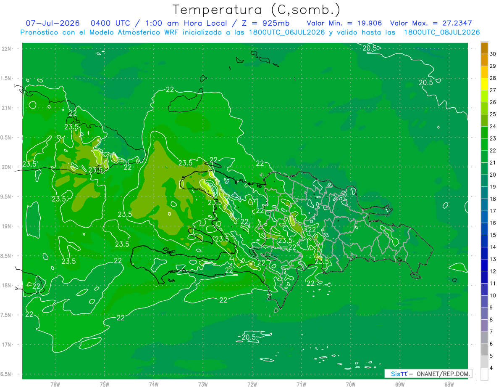Screen dimensions: 504x390
Task: Click the '20N' latitude axis label
Action: (x=7, y=167)
